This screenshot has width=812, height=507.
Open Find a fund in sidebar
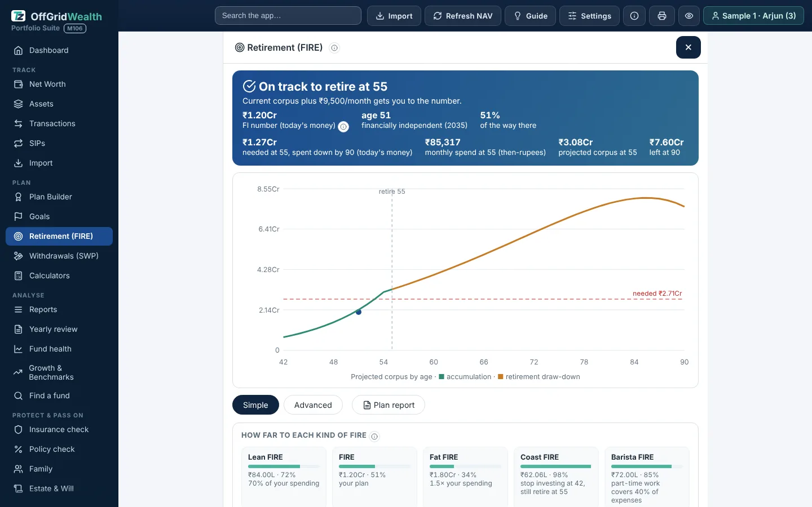59,395
